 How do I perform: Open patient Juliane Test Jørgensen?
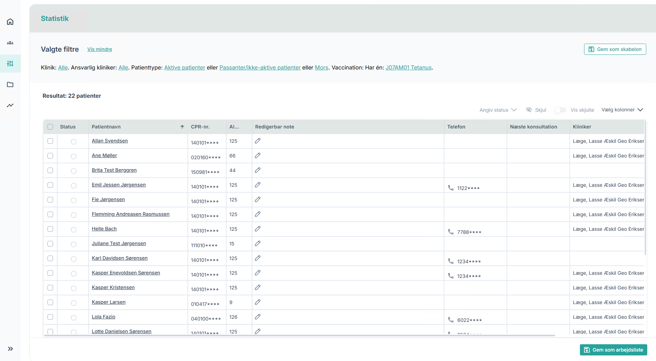coord(119,243)
